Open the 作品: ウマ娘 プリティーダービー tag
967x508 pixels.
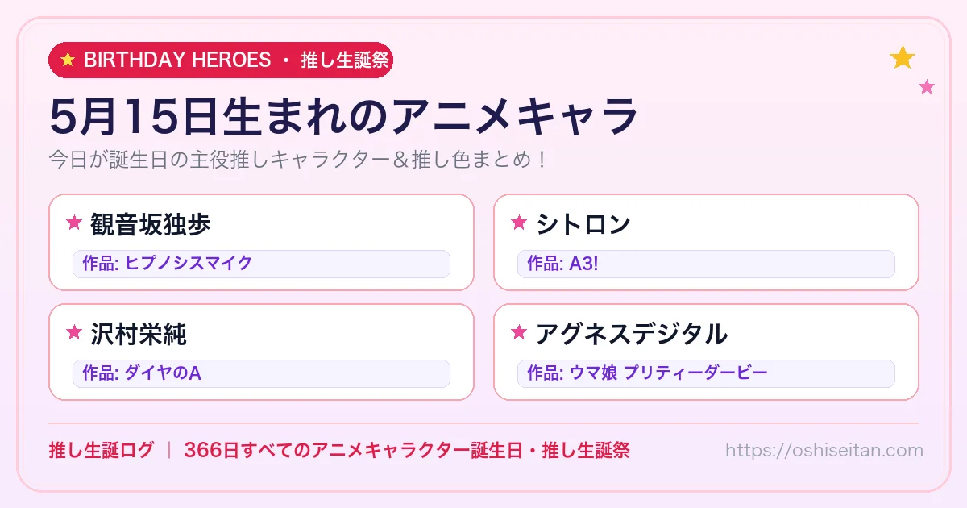point(706,373)
